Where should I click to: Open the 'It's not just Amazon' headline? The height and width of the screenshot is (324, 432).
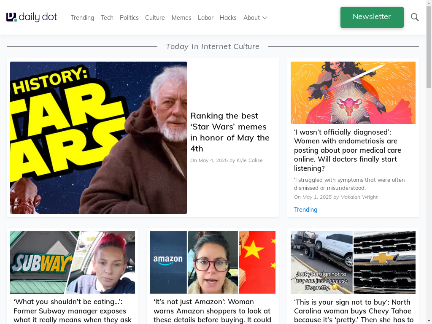click(213, 311)
